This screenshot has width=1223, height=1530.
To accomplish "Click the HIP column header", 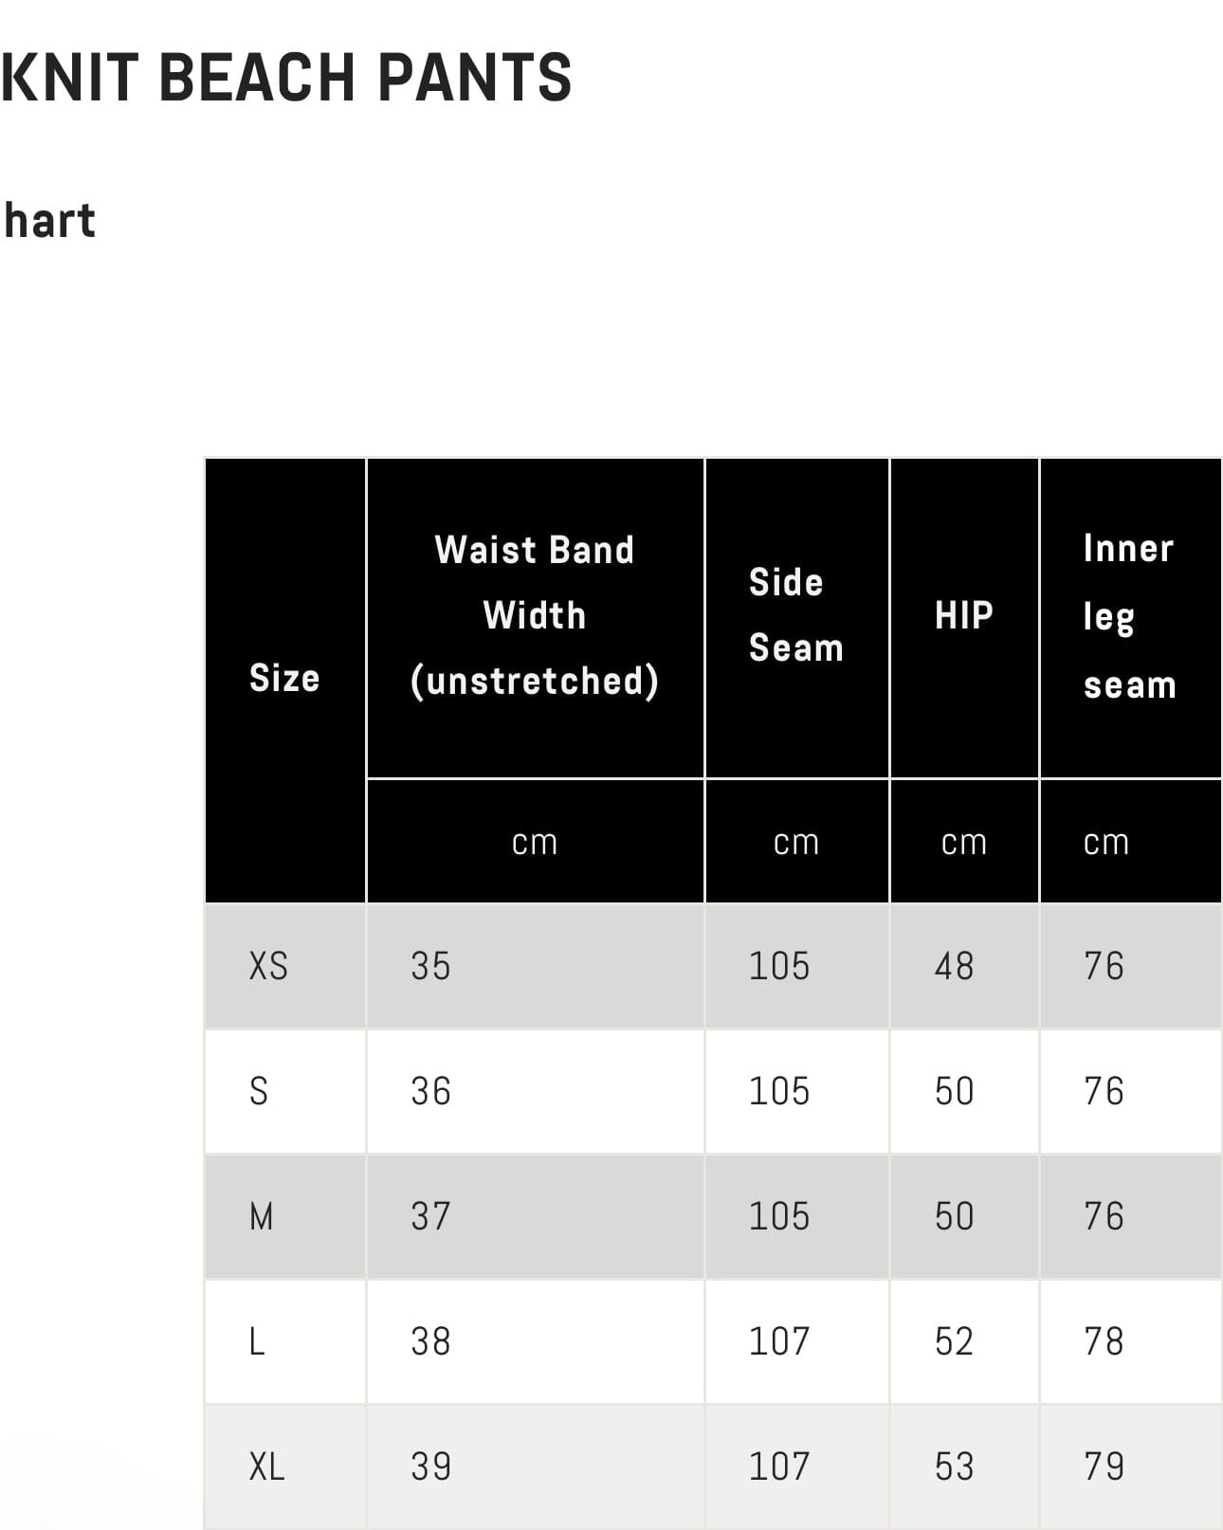I will click(x=963, y=615).
